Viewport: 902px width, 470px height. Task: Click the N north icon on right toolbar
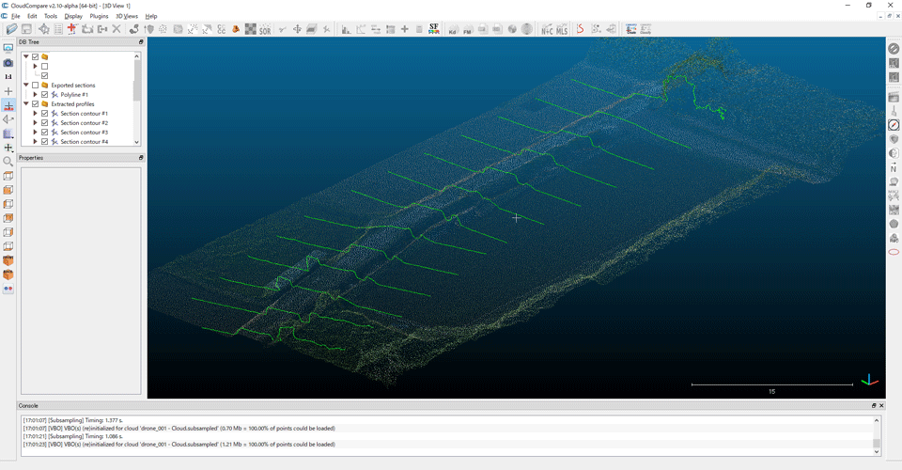click(x=894, y=167)
